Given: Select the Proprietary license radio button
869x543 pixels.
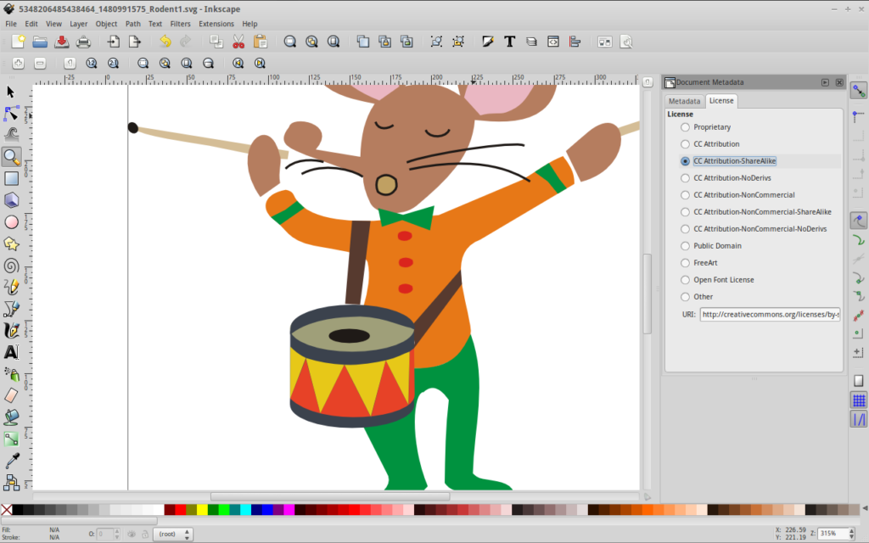Looking at the screenshot, I should pyautogui.click(x=685, y=126).
